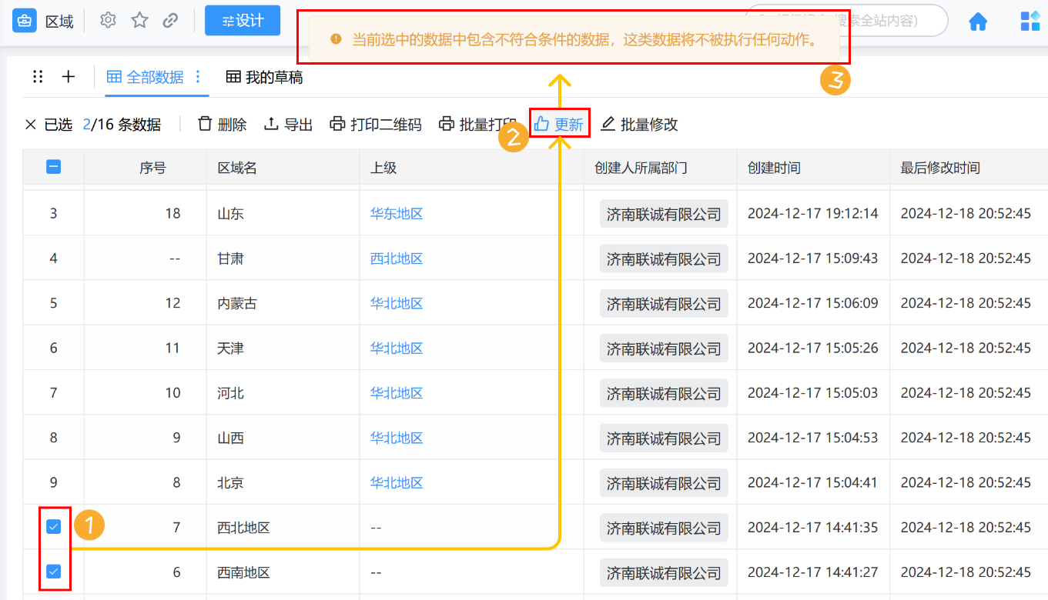Screen dimensions: 1048x600
Task: Click the 更新 thumbs-up update icon
Action: point(544,124)
